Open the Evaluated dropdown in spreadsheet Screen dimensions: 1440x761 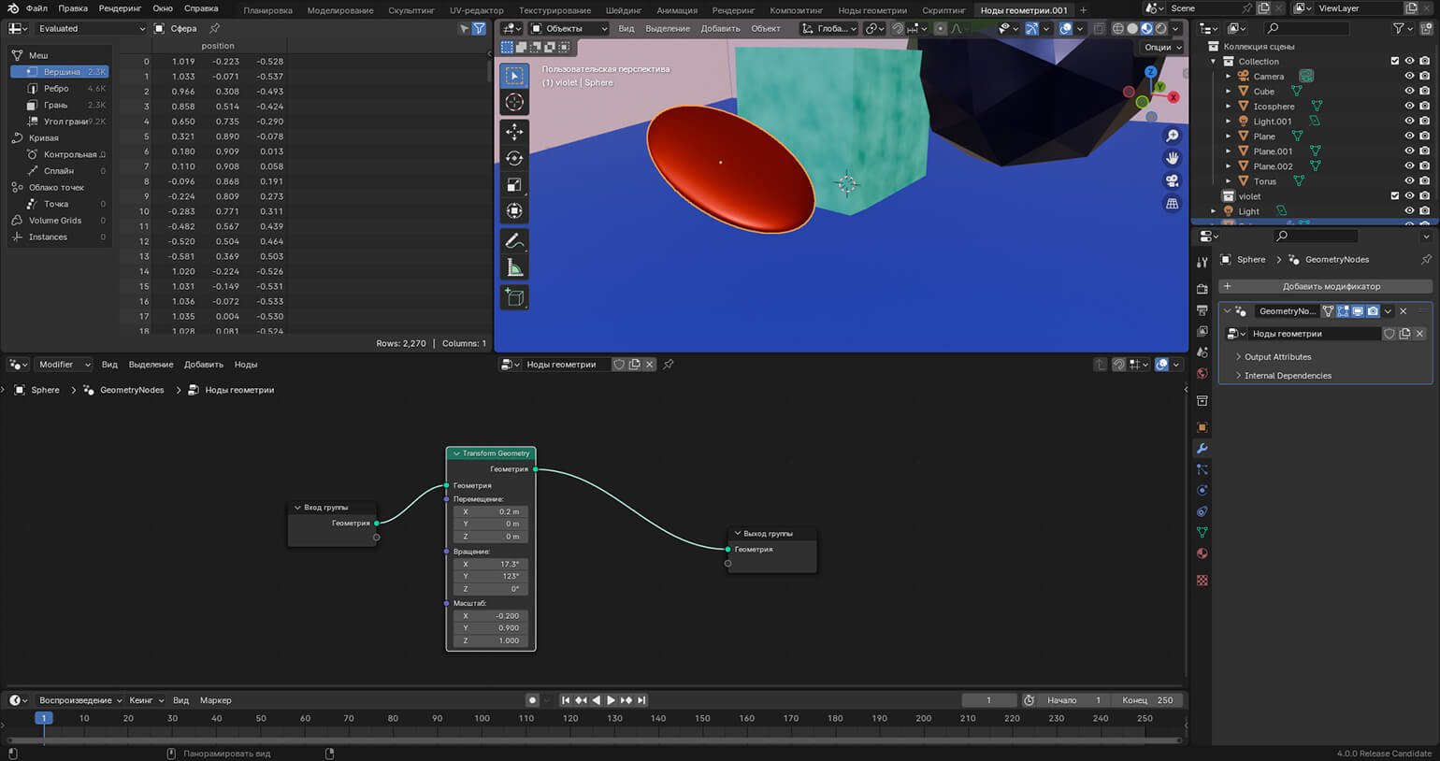[91, 29]
